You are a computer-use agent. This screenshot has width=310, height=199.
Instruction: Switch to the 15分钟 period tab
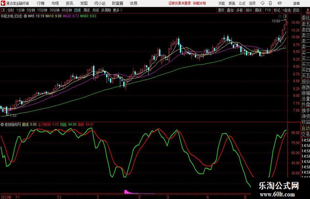click(x=42, y=10)
